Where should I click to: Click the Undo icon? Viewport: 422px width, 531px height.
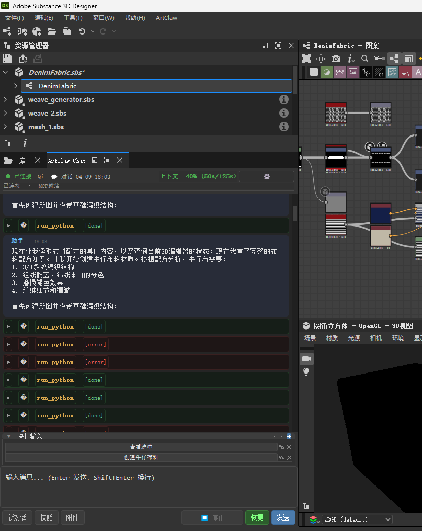click(x=82, y=31)
